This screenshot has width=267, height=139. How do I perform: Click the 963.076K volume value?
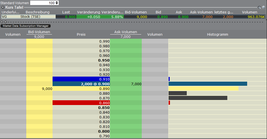pos(256,17)
